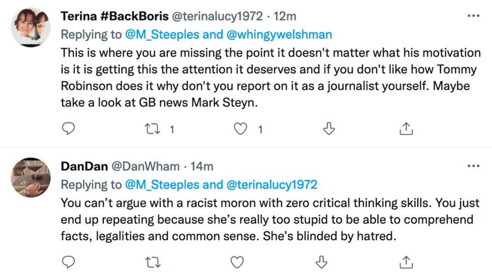
Task: Share DanDan's tweet
Action: point(406,262)
